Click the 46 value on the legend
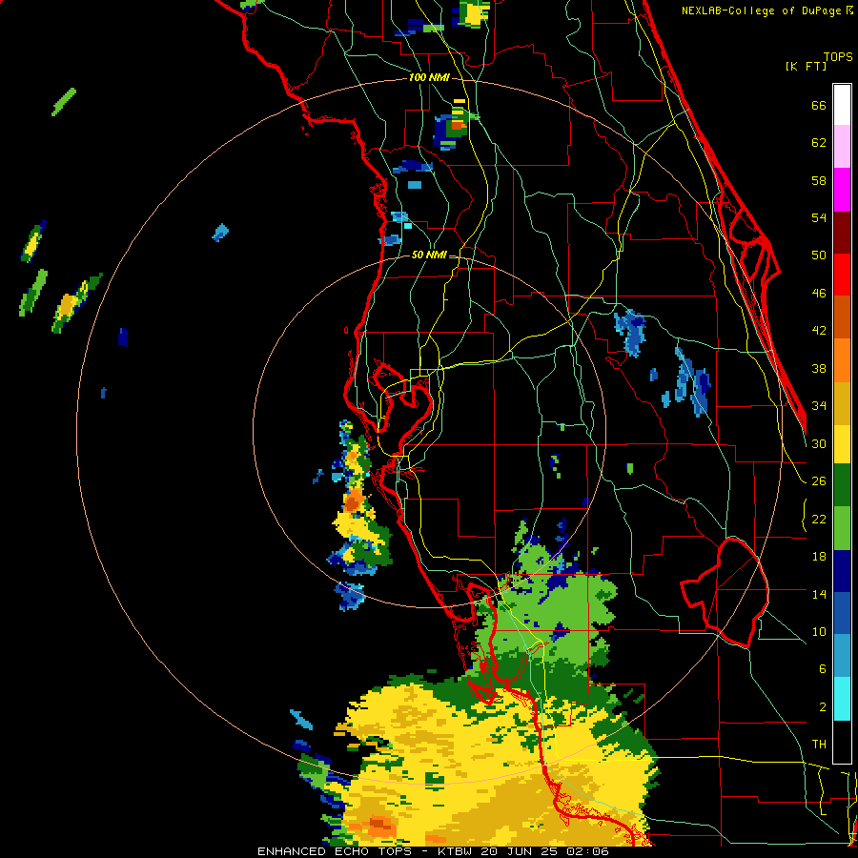Image resolution: width=858 pixels, height=858 pixels. tap(819, 294)
